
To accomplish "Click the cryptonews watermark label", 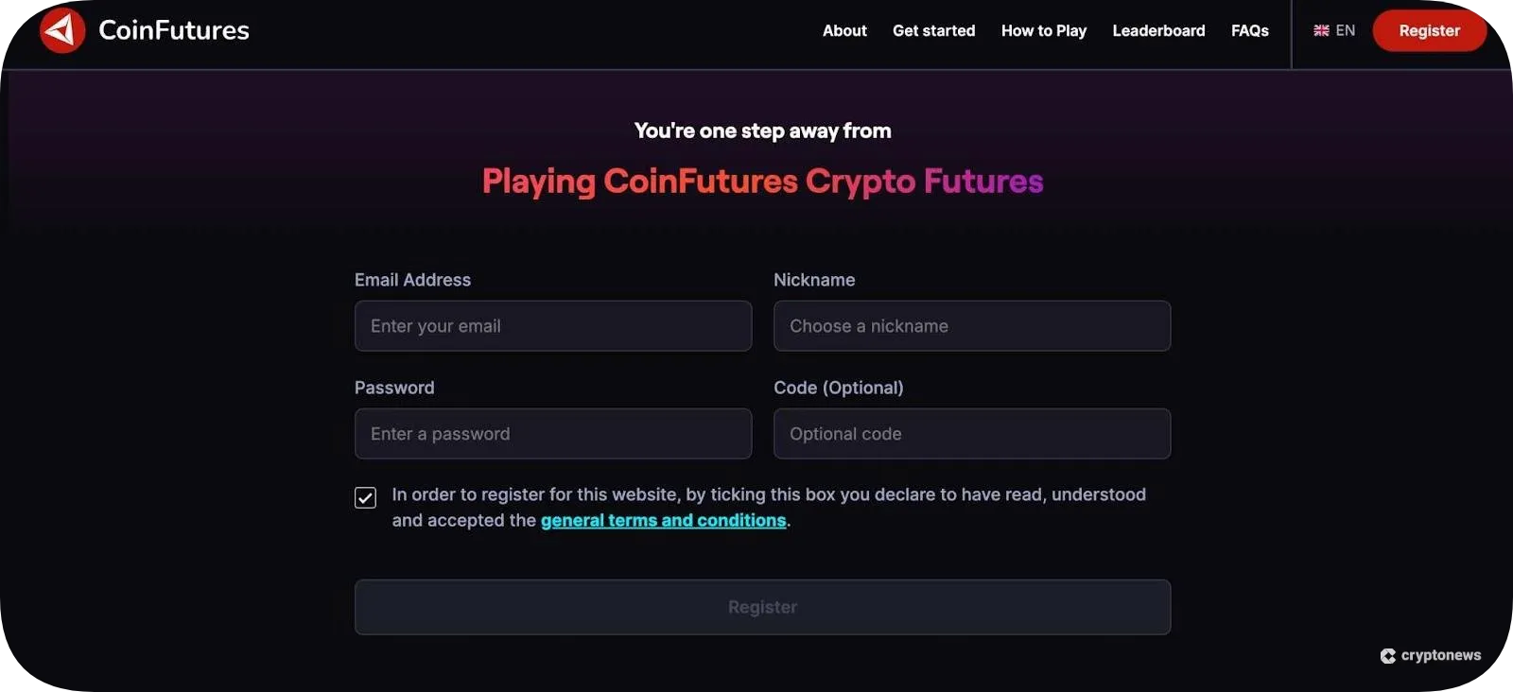I will pos(1441,655).
